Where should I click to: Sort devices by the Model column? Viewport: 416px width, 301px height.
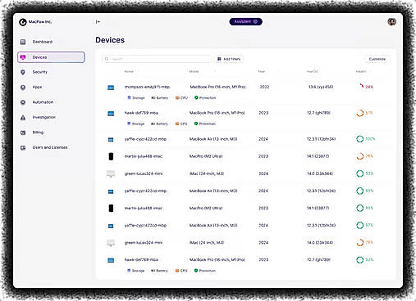pyautogui.click(x=194, y=71)
